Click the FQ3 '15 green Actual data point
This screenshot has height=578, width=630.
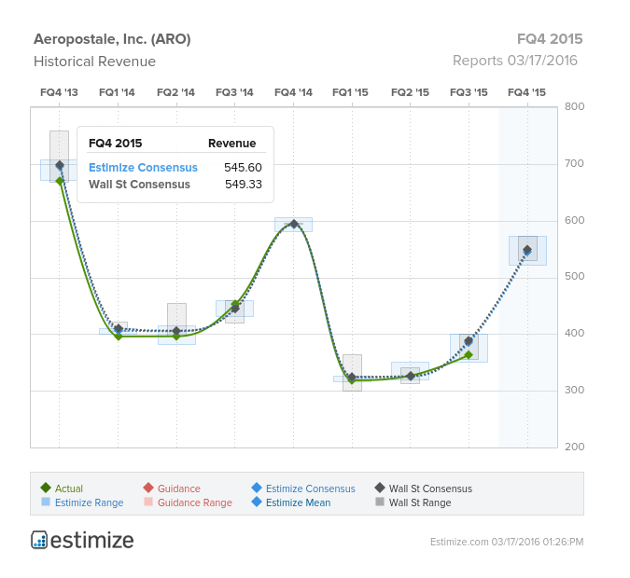pos(469,355)
